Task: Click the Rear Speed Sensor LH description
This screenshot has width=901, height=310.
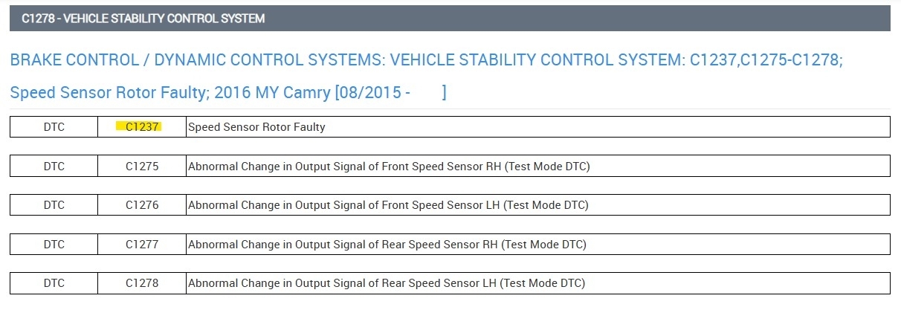Action: tap(386, 283)
